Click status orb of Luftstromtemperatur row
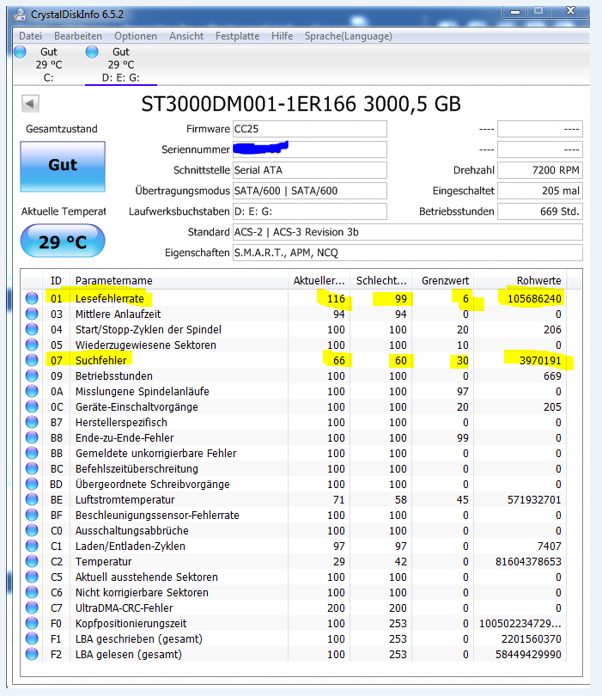Viewport: 602px width, 696px height. click(32, 499)
